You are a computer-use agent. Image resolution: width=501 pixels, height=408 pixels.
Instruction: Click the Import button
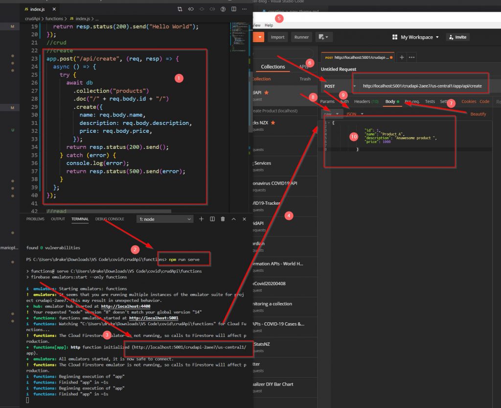[277, 37]
